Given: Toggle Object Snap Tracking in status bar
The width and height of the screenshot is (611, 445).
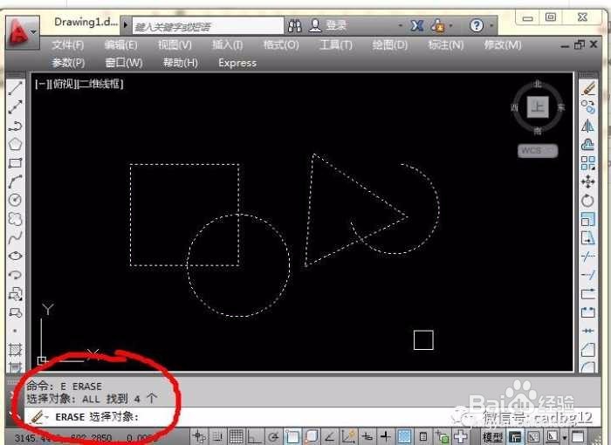Looking at the screenshot, I should tap(329, 436).
